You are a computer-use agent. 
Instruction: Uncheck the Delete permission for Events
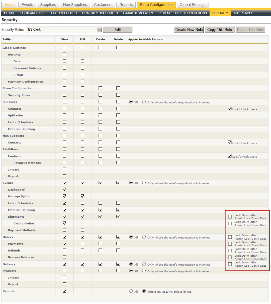point(118,183)
